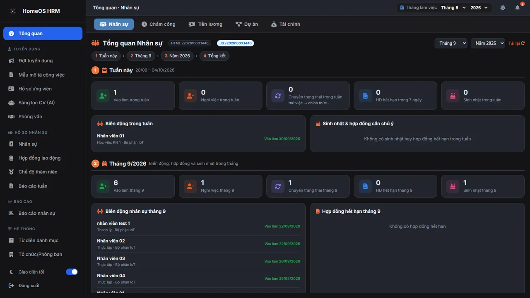Select the Tài chính tab
The image size is (530, 298).
(286, 24)
